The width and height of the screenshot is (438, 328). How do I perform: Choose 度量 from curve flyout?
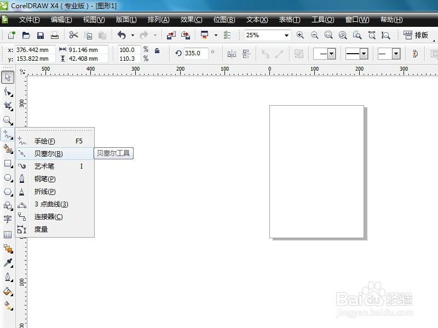click(x=55, y=229)
